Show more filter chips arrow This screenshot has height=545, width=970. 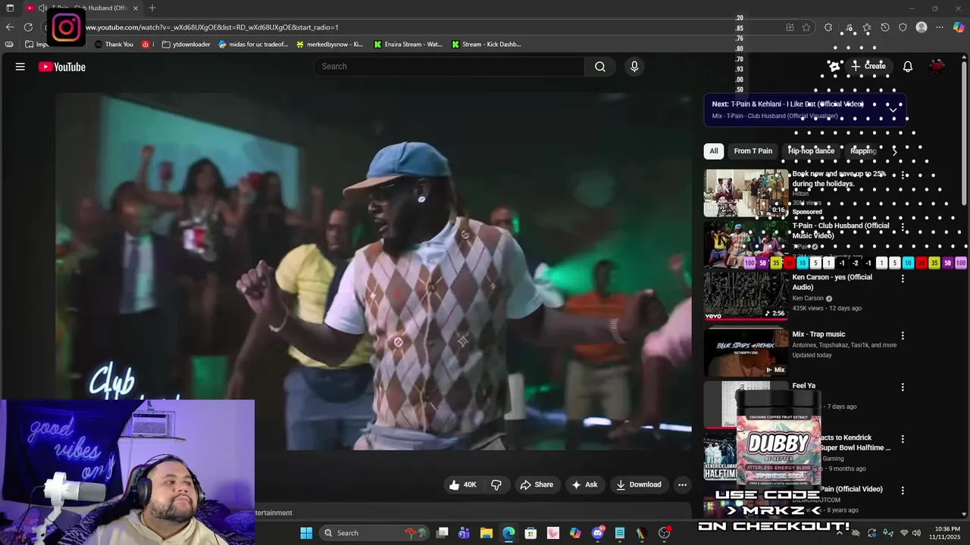(x=894, y=151)
